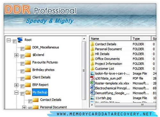Click file list horizontal scroll left arrow
The image size is (160, 117).
pyautogui.click(x=92, y=105)
